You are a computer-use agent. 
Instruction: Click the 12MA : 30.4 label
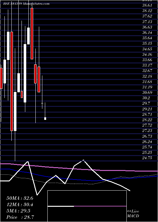tap(20, 205)
